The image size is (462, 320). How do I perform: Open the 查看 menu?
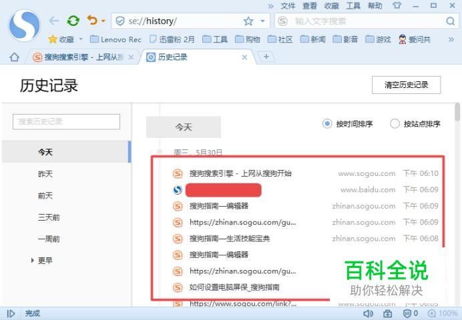(310, 6)
